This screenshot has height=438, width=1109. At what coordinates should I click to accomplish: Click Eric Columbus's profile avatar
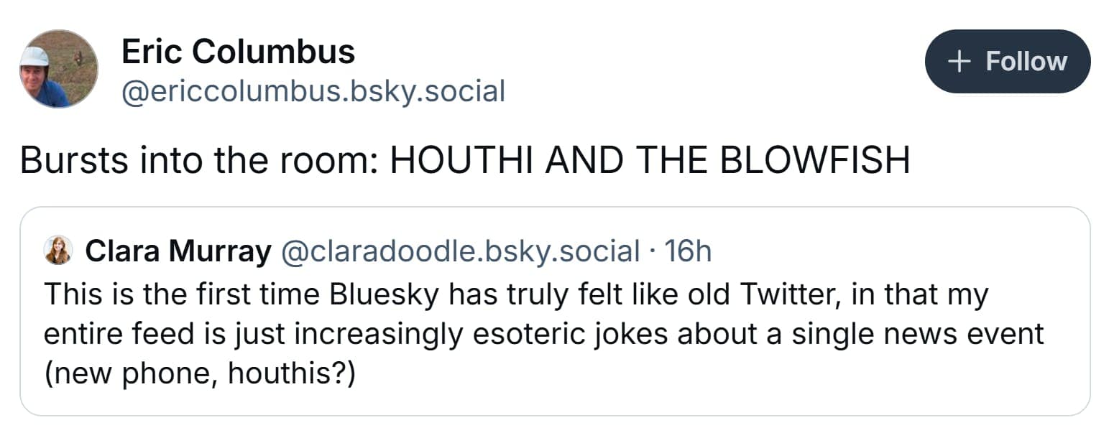coord(58,69)
